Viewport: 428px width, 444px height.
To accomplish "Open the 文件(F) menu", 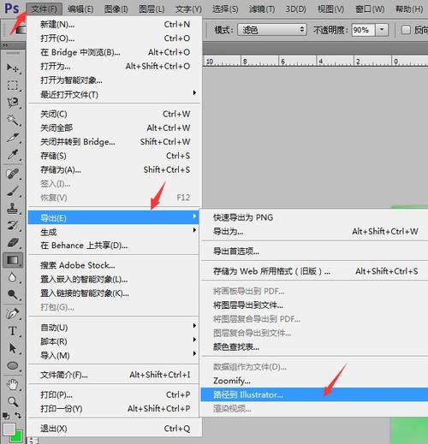I will (x=44, y=9).
